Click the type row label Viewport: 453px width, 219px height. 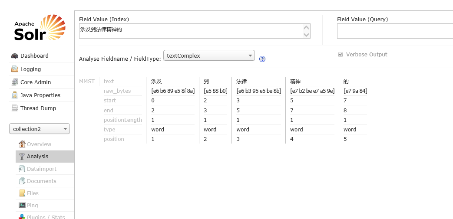pos(109,130)
